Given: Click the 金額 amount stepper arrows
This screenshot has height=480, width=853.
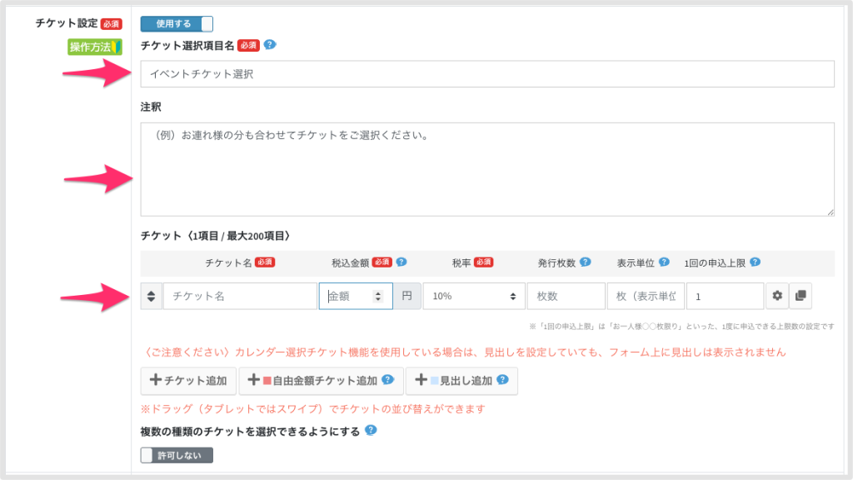Looking at the screenshot, I should [x=377, y=296].
